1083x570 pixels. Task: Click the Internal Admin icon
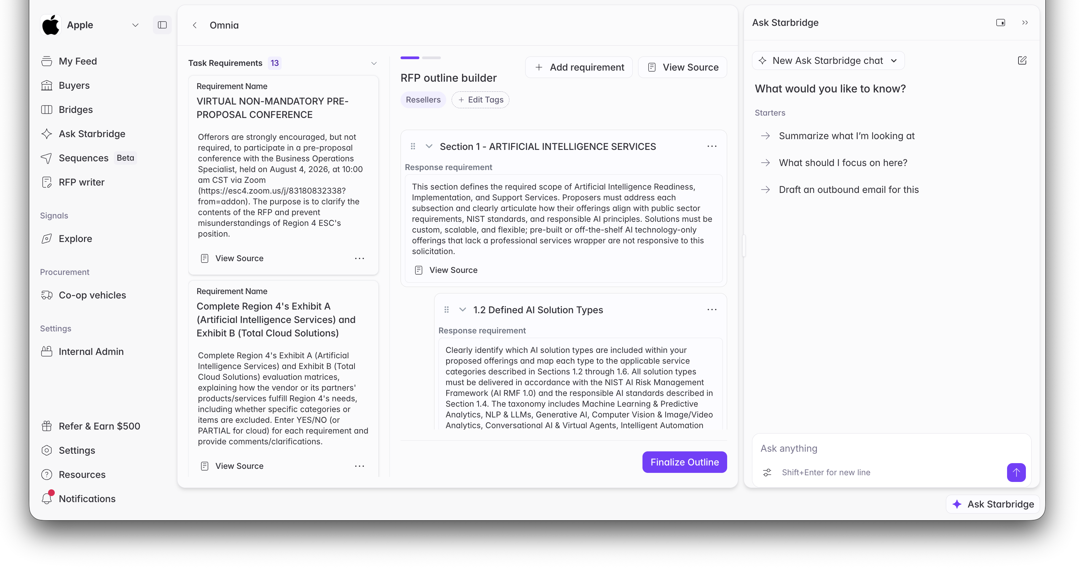[x=47, y=352]
